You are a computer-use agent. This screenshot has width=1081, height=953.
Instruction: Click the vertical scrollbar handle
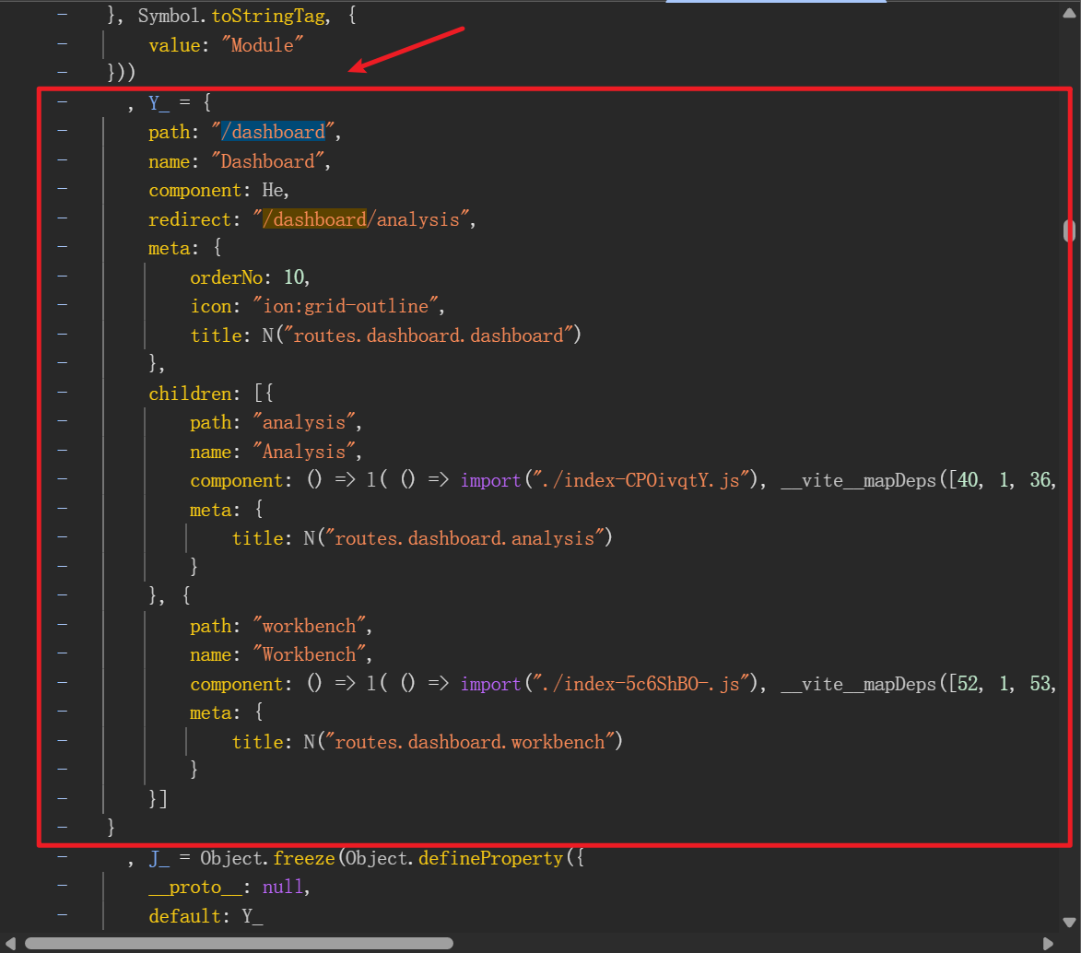1069,229
